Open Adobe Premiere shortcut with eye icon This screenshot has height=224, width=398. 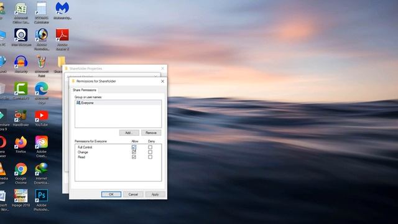coord(42,39)
